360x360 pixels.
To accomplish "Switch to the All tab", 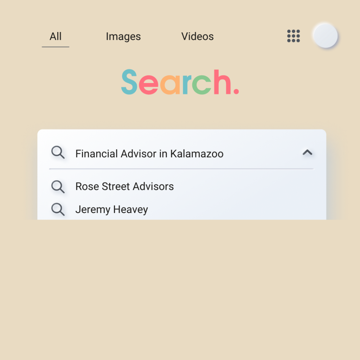I will click(x=56, y=36).
